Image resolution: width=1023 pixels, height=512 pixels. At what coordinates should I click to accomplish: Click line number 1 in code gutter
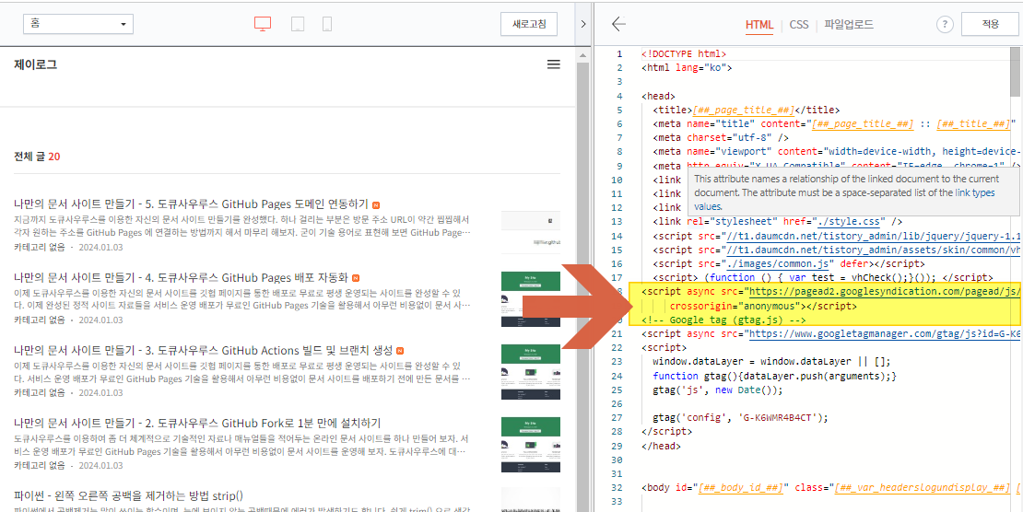[620, 54]
